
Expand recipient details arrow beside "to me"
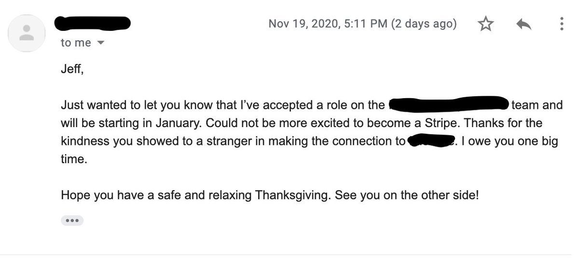point(101,43)
